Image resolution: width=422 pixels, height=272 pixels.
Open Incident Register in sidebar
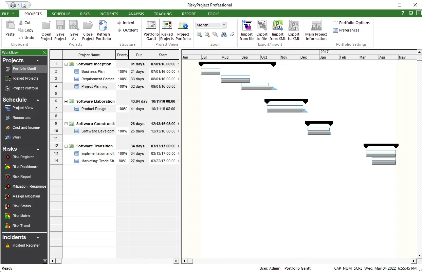[26, 245]
